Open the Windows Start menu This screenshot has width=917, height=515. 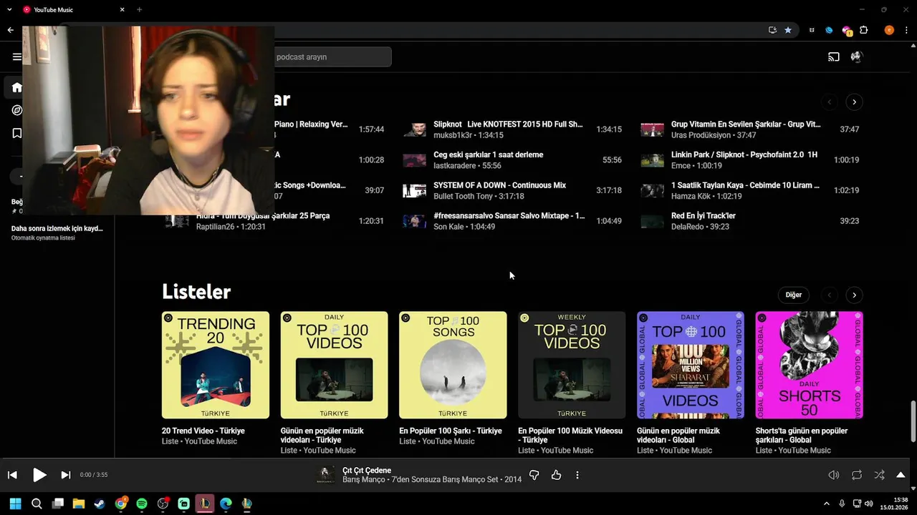pyautogui.click(x=16, y=504)
